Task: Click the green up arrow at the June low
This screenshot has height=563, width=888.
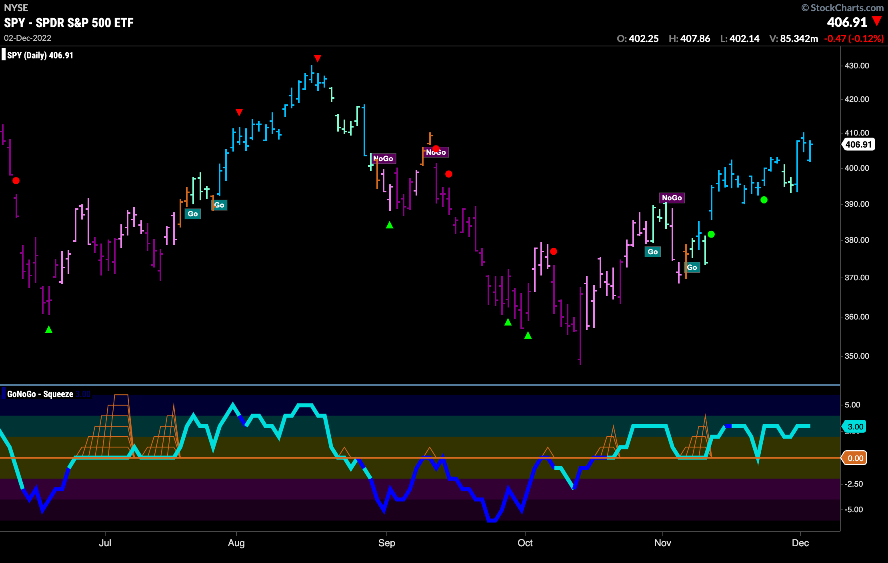Action: tap(49, 329)
